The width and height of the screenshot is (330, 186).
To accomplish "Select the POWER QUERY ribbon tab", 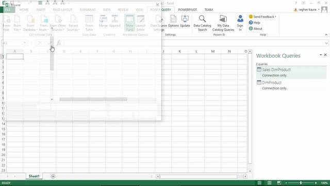I will tap(160, 10).
